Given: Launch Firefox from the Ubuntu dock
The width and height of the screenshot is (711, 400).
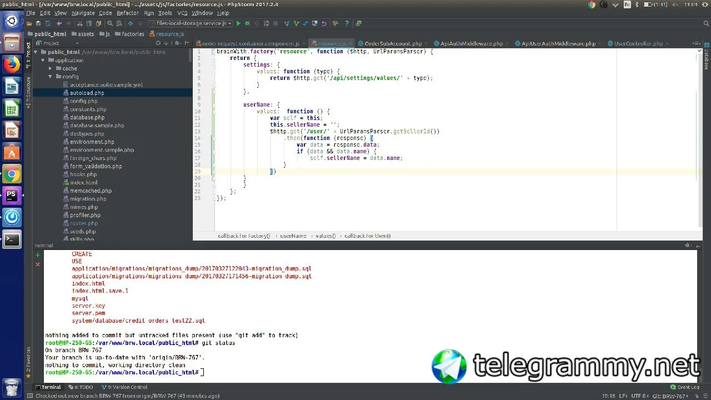Looking at the screenshot, I should pyautogui.click(x=12, y=64).
